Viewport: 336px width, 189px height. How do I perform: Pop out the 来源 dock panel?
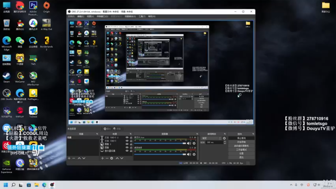click(x=130, y=134)
